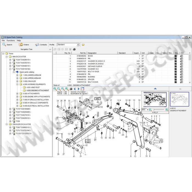The width and height of the screenshot is (192, 192).
Task: Sort by the Part No. column header
Action: tap(79, 53)
